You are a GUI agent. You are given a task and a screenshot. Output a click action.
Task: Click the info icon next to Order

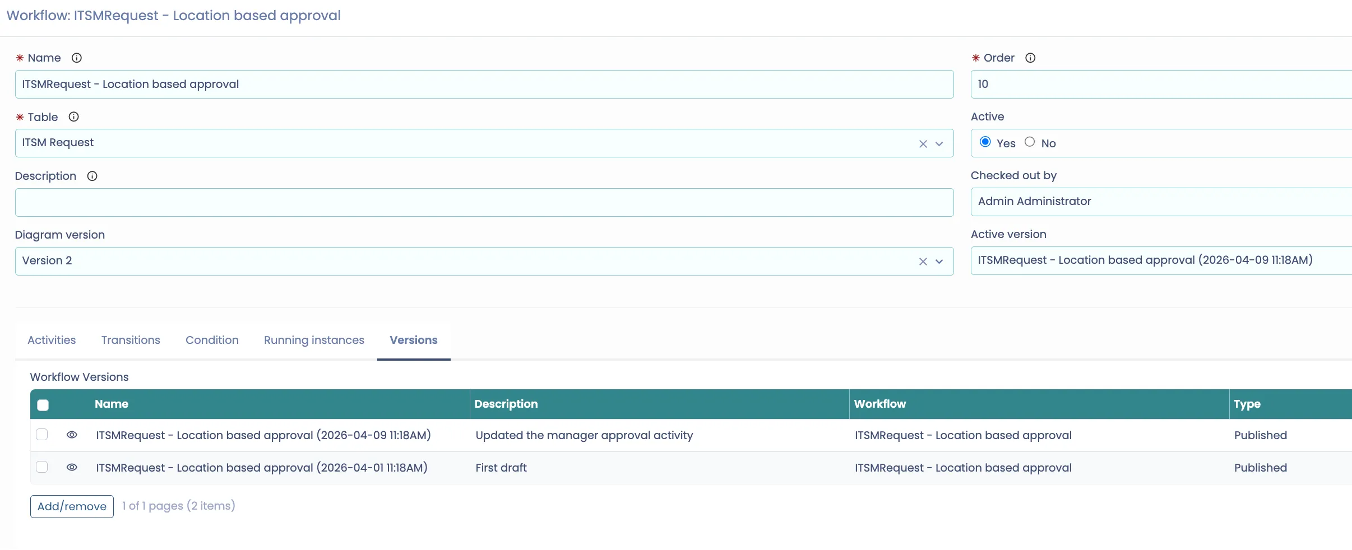point(1030,58)
